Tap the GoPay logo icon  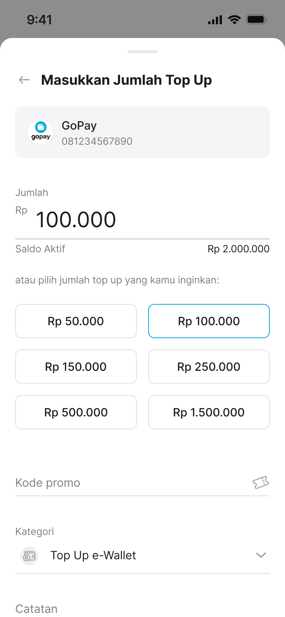pos(40,132)
